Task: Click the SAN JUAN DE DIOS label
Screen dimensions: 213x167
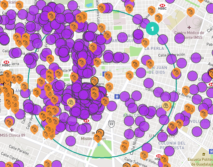Action: coord(157,70)
